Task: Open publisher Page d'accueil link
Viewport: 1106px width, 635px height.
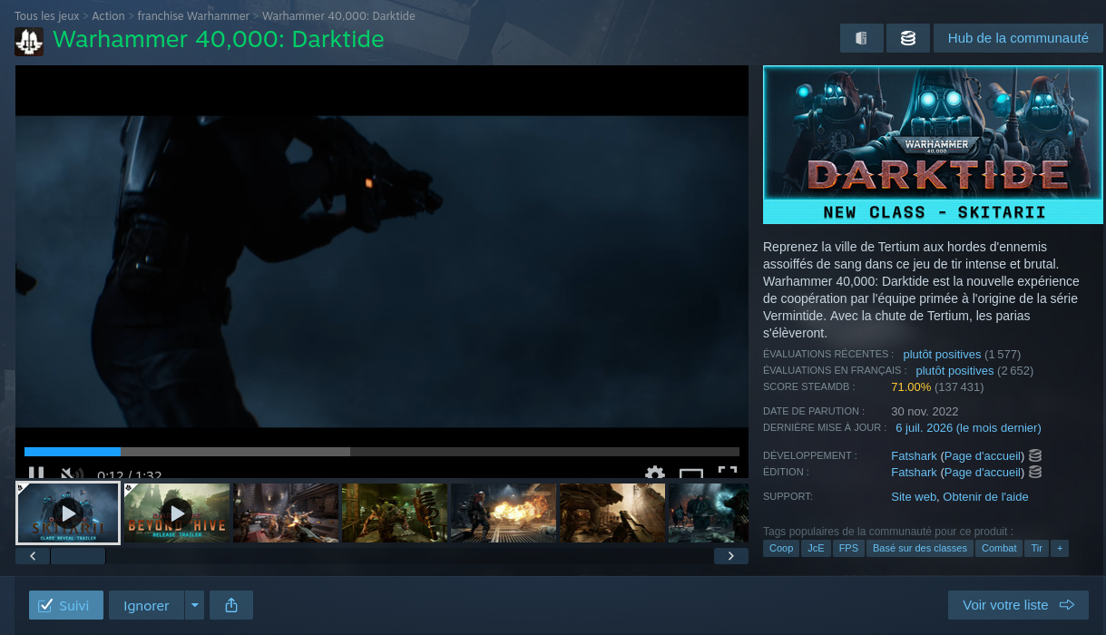Action: 983,472
